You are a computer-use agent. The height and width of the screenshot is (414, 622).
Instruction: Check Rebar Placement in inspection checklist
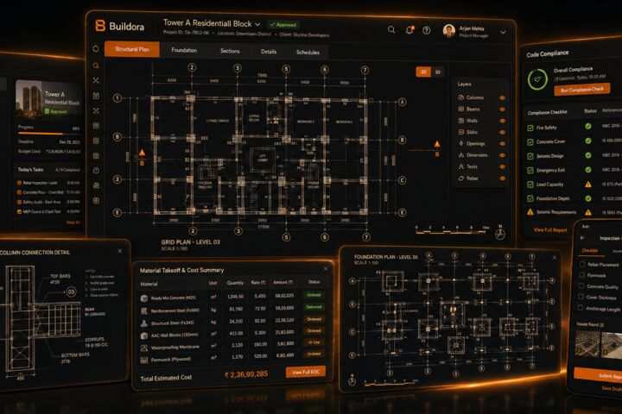tap(582, 264)
